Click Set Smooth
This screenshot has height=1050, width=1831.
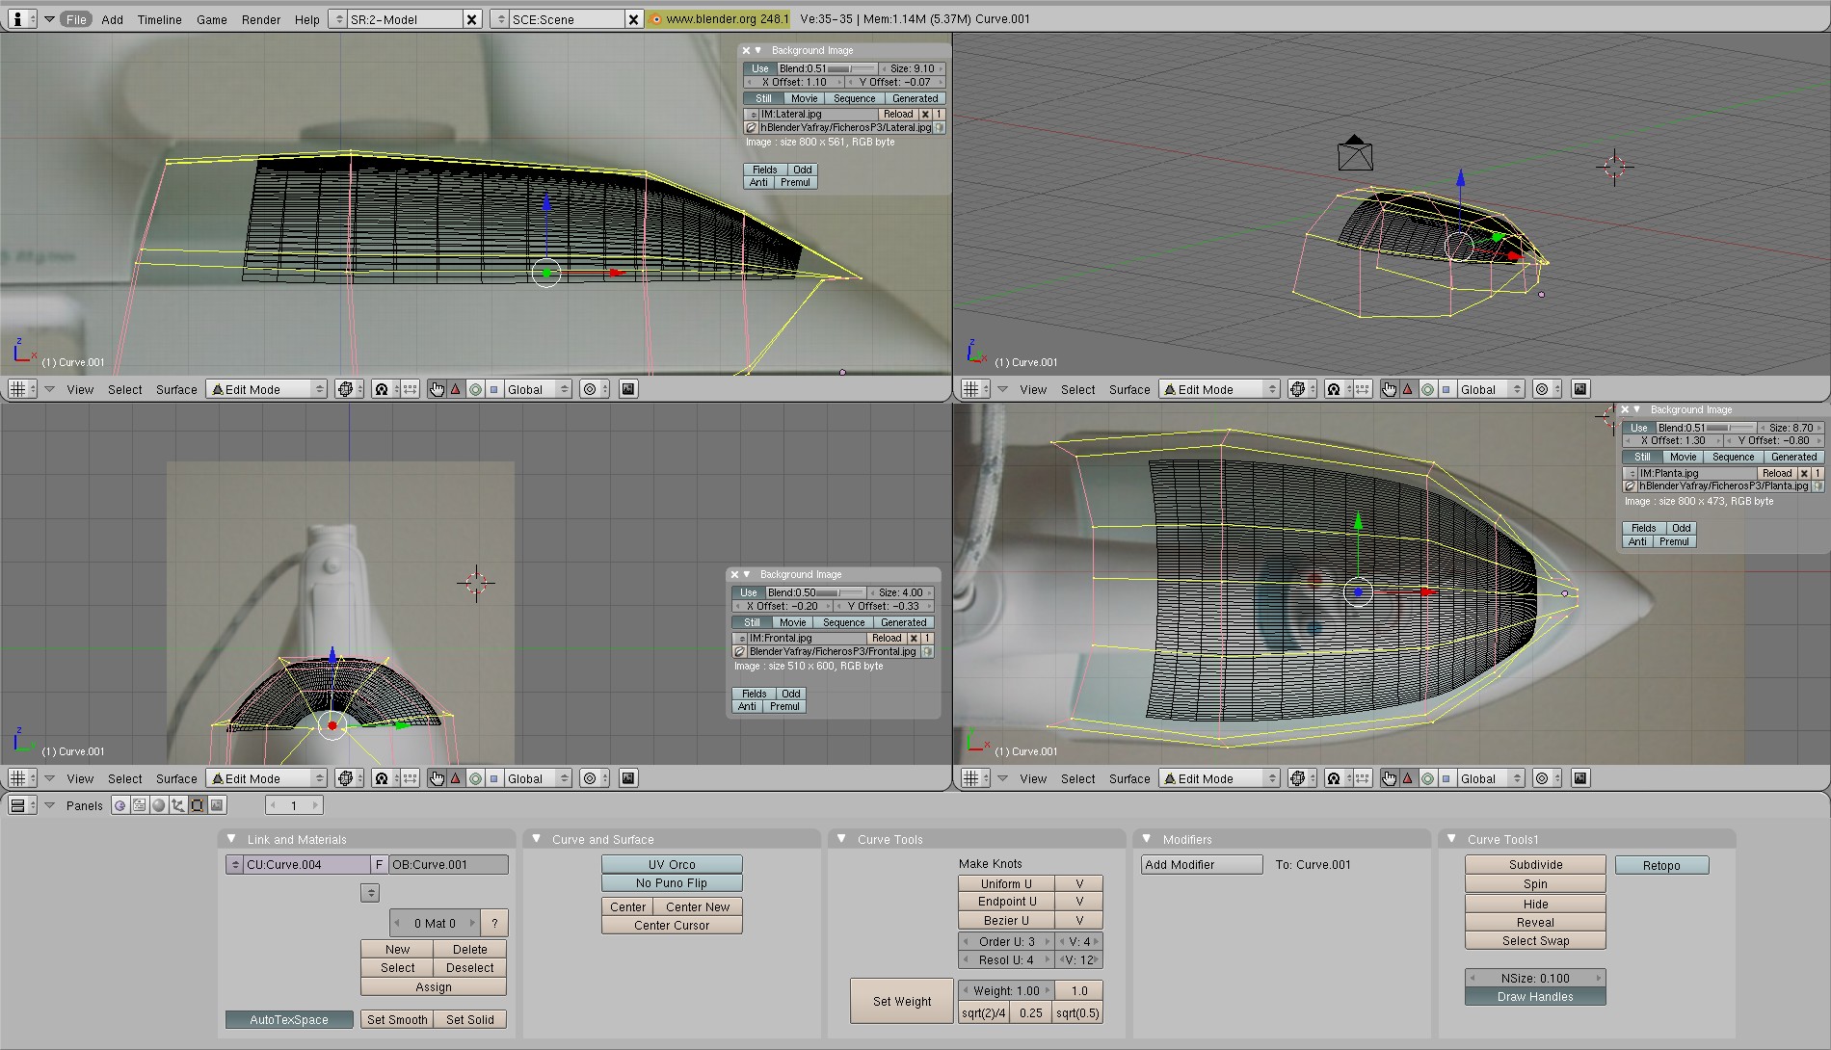click(x=397, y=1020)
